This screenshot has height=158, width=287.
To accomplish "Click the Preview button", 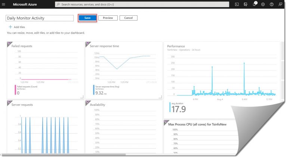I will point(108,18).
